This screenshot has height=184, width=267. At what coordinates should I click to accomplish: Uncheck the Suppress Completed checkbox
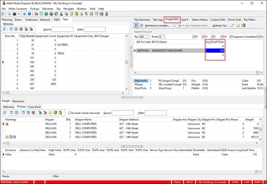[x=231, y=37]
